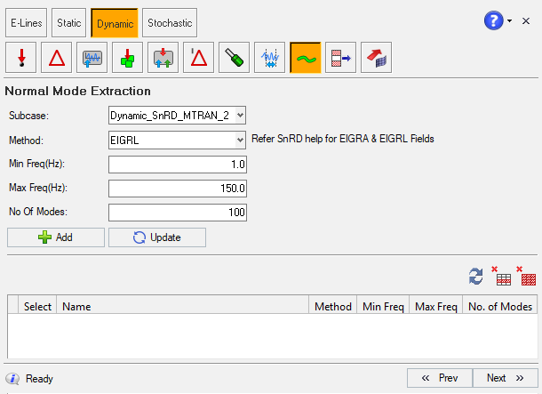Click the red downward arrow load icon

click(x=21, y=58)
